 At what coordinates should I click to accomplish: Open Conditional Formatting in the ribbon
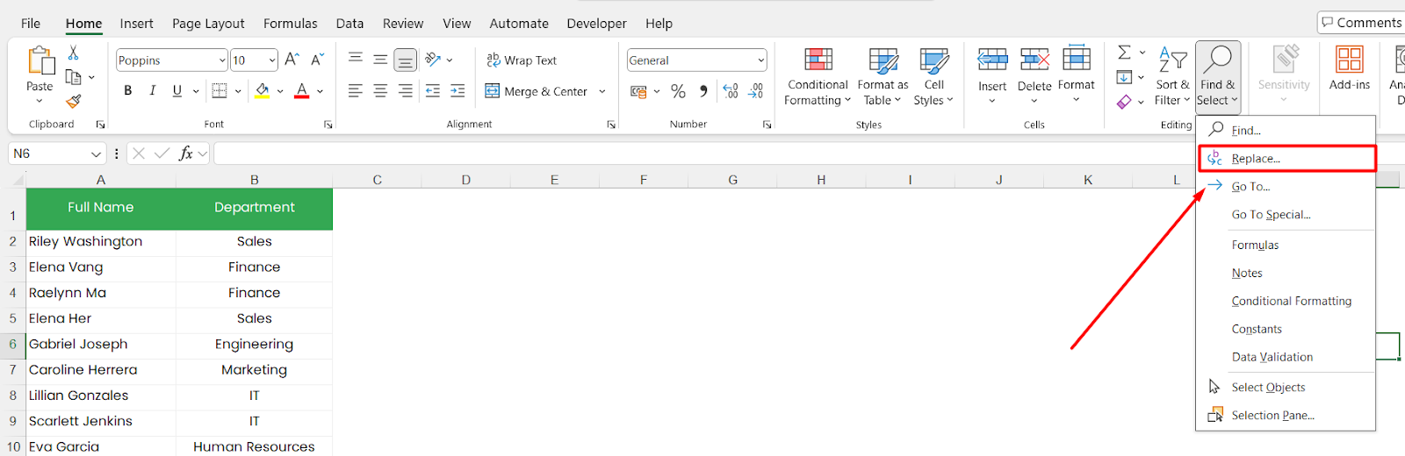(x=818, y=77)
